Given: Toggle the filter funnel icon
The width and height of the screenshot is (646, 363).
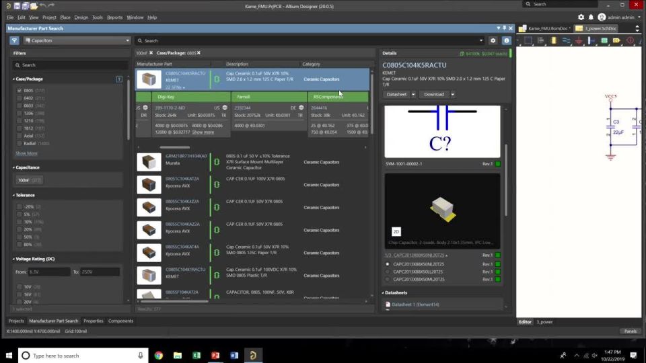Looking at the screenshot, I should click(x=14, y=40).
